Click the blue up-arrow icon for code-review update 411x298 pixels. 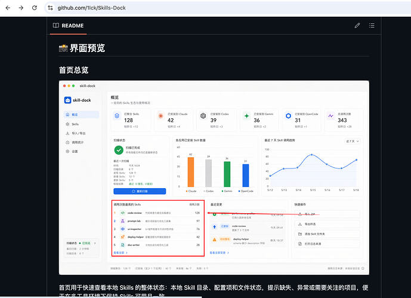[214, 227]
